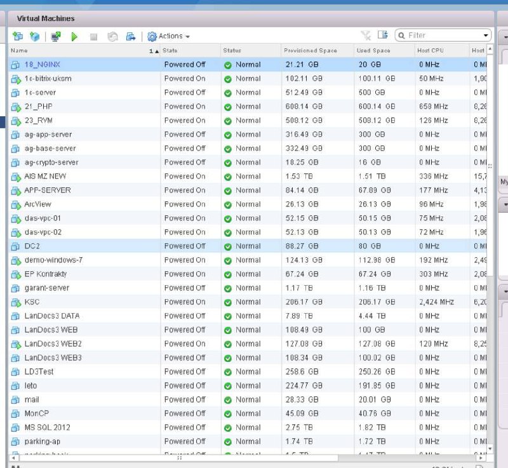The height and width of the screenshot is (468, 508).
Task: Click the export list icon beside Filter
Action: [x=382, y=36]
